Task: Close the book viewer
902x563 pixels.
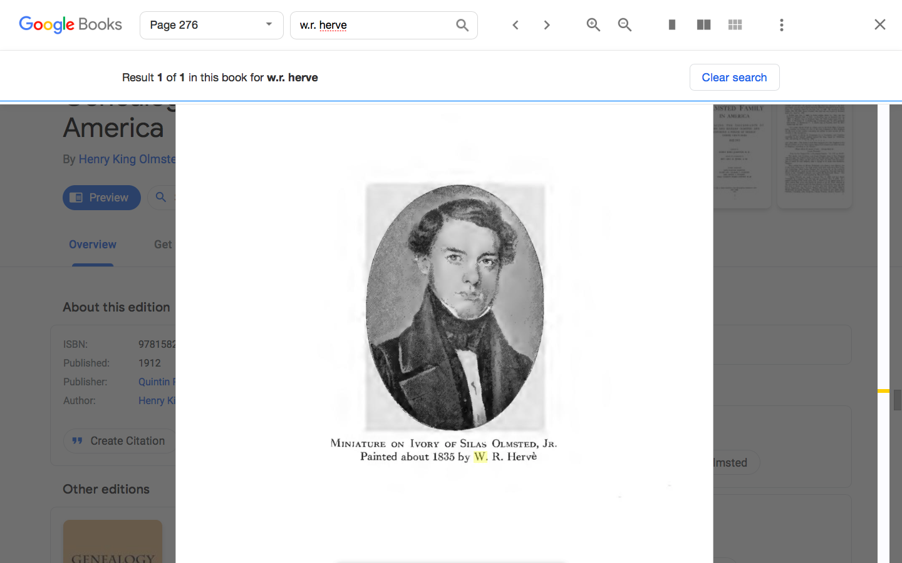Action: pyautogui.click(x=879, y=24)
